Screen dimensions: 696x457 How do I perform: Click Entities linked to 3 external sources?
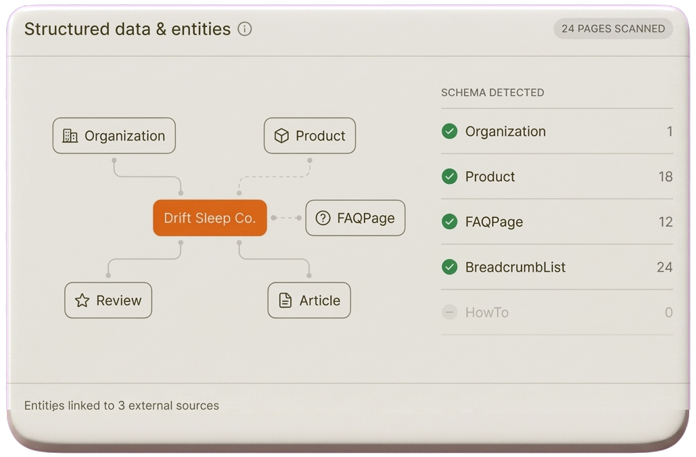pyautogui.click(x=122, y=406)
